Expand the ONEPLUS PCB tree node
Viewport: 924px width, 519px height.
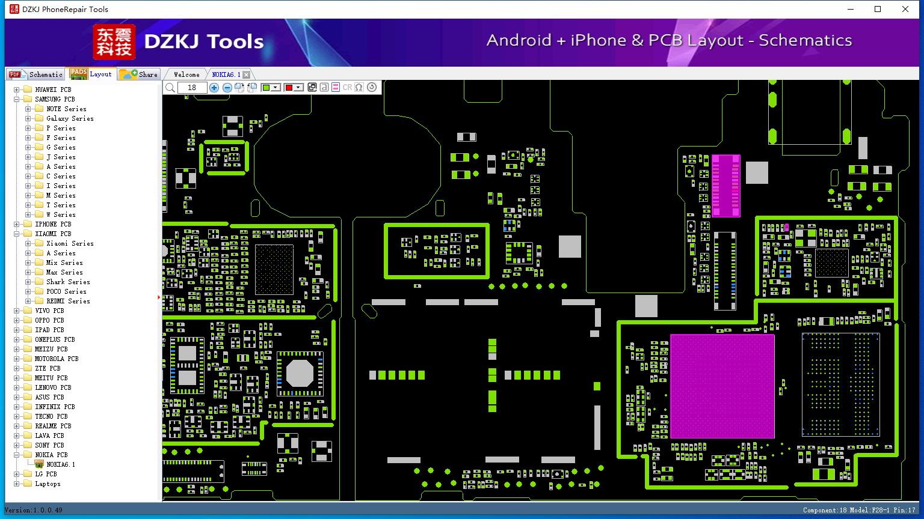coord(16,339)
